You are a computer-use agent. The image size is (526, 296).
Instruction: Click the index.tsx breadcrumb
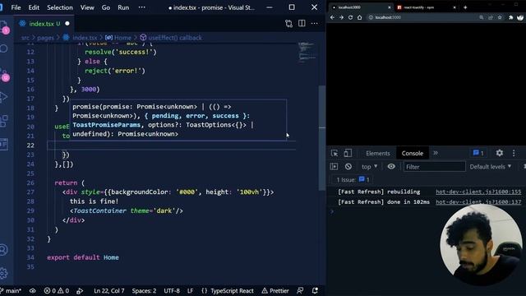coord(81,38)
